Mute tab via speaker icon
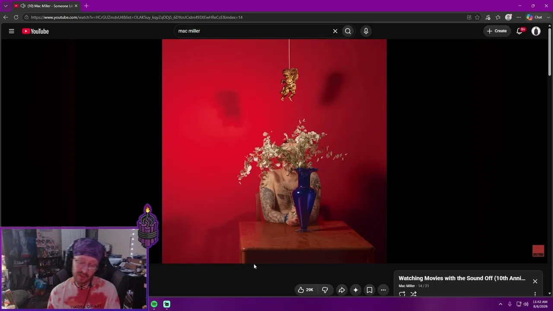This screenshot has height=311, width=553. tap(23, 6)
